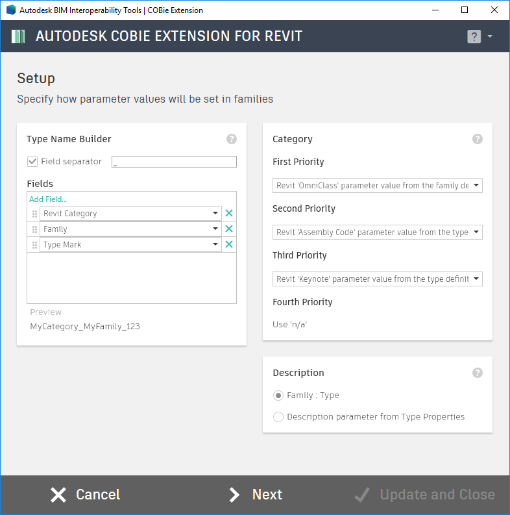The height and width of the screenshot is (515, 510).
Task: Click the Description panel help icon
Action: click(477, 373)
